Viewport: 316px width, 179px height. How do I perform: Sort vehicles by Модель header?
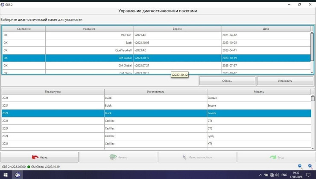pos(259,92)
